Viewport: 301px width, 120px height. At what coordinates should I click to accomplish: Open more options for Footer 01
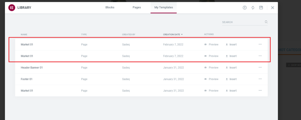(x=260, y=79)
